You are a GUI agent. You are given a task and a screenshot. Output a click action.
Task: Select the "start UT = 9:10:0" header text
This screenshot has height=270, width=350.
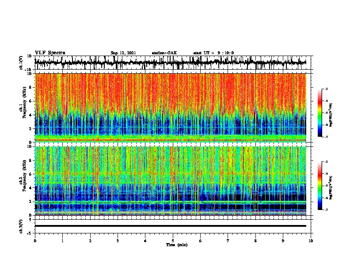(x=213, y=53)
